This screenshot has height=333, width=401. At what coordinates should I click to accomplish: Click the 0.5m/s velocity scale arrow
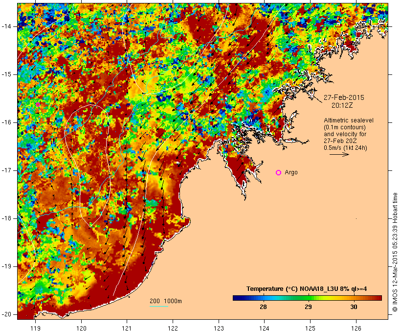pyautogui.click(x=339, y=154)
